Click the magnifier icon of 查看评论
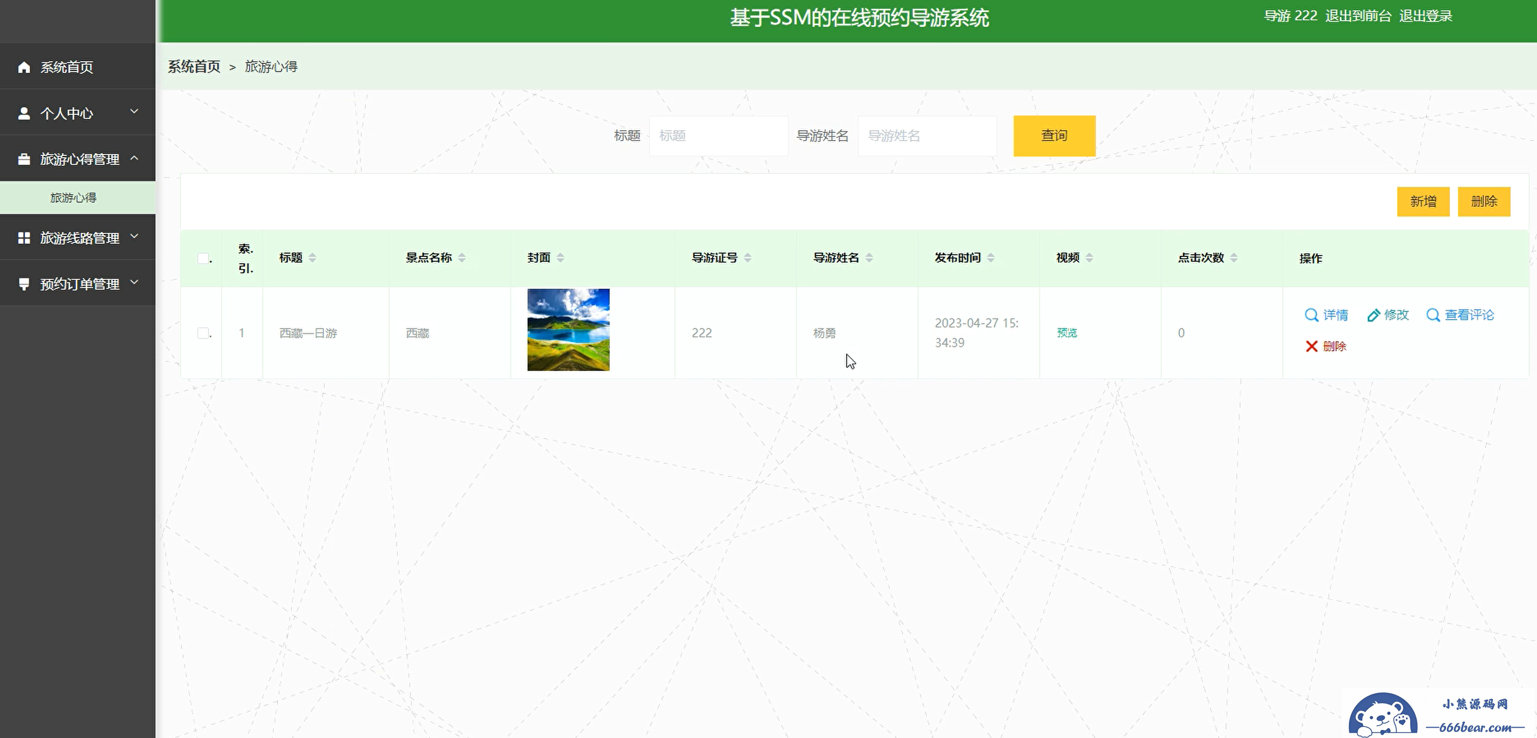 point(1433,315)
